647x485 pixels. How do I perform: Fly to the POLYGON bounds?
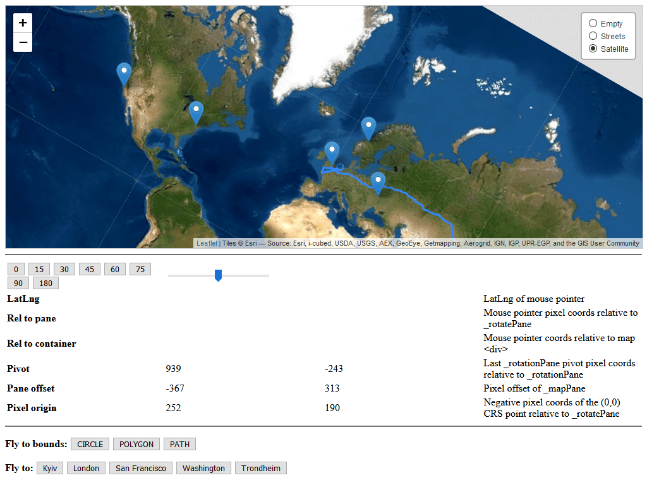(x=136, y=444)
